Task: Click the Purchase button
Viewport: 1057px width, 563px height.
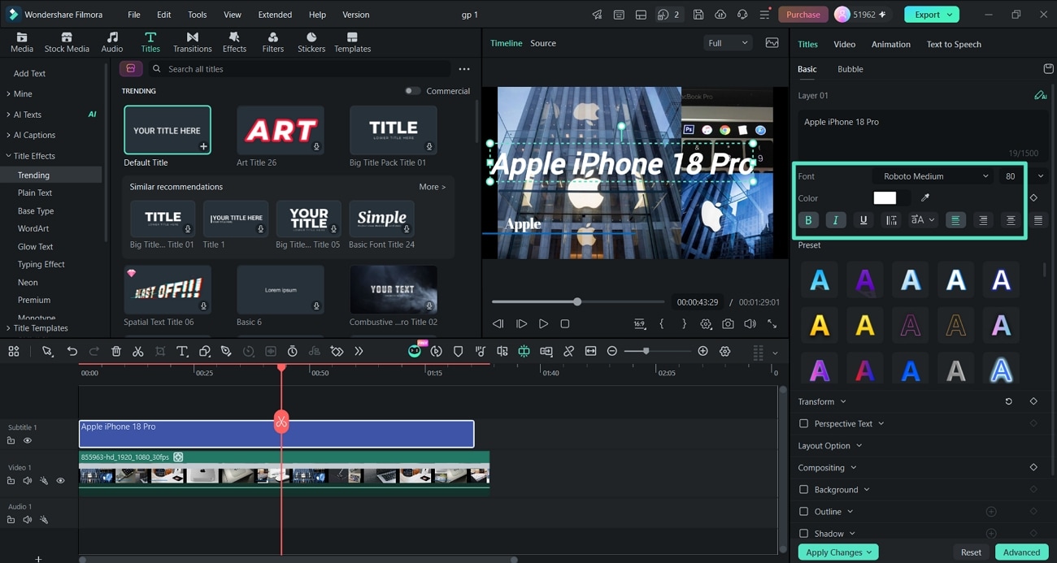Action: pos(803,15)
